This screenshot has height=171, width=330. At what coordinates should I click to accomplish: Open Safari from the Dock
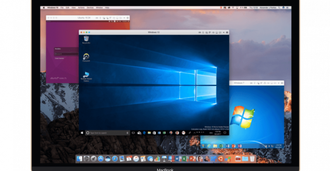tap(115, 159)
